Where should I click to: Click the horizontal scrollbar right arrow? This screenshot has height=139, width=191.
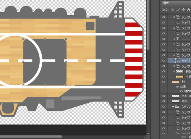(144, 137)
